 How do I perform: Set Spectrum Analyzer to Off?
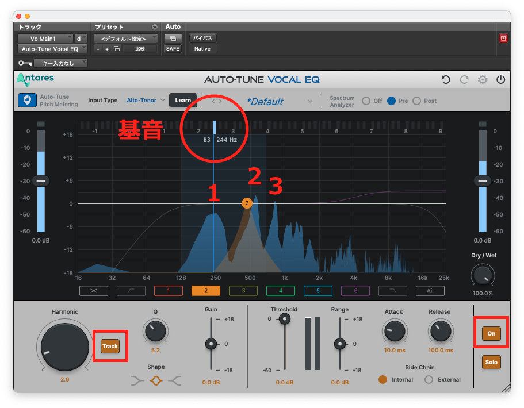coord(365,101)
